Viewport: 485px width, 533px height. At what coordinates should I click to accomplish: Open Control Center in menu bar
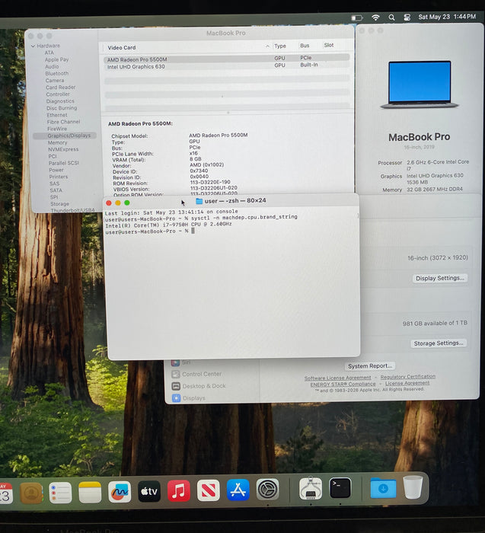407,18
